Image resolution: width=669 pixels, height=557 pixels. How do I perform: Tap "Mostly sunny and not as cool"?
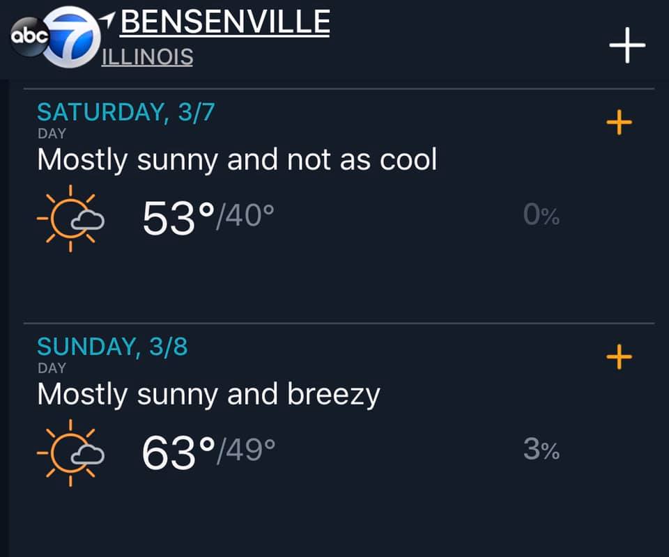point(237,160)
